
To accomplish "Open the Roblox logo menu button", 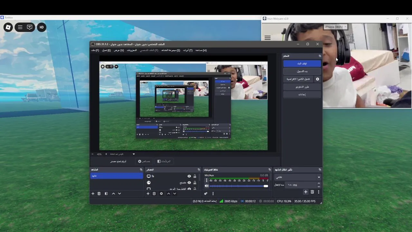I will [x=8, y=27].
